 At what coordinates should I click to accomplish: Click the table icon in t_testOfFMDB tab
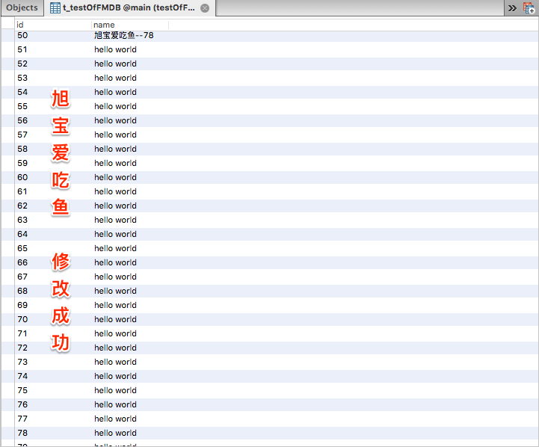point(55,8)
